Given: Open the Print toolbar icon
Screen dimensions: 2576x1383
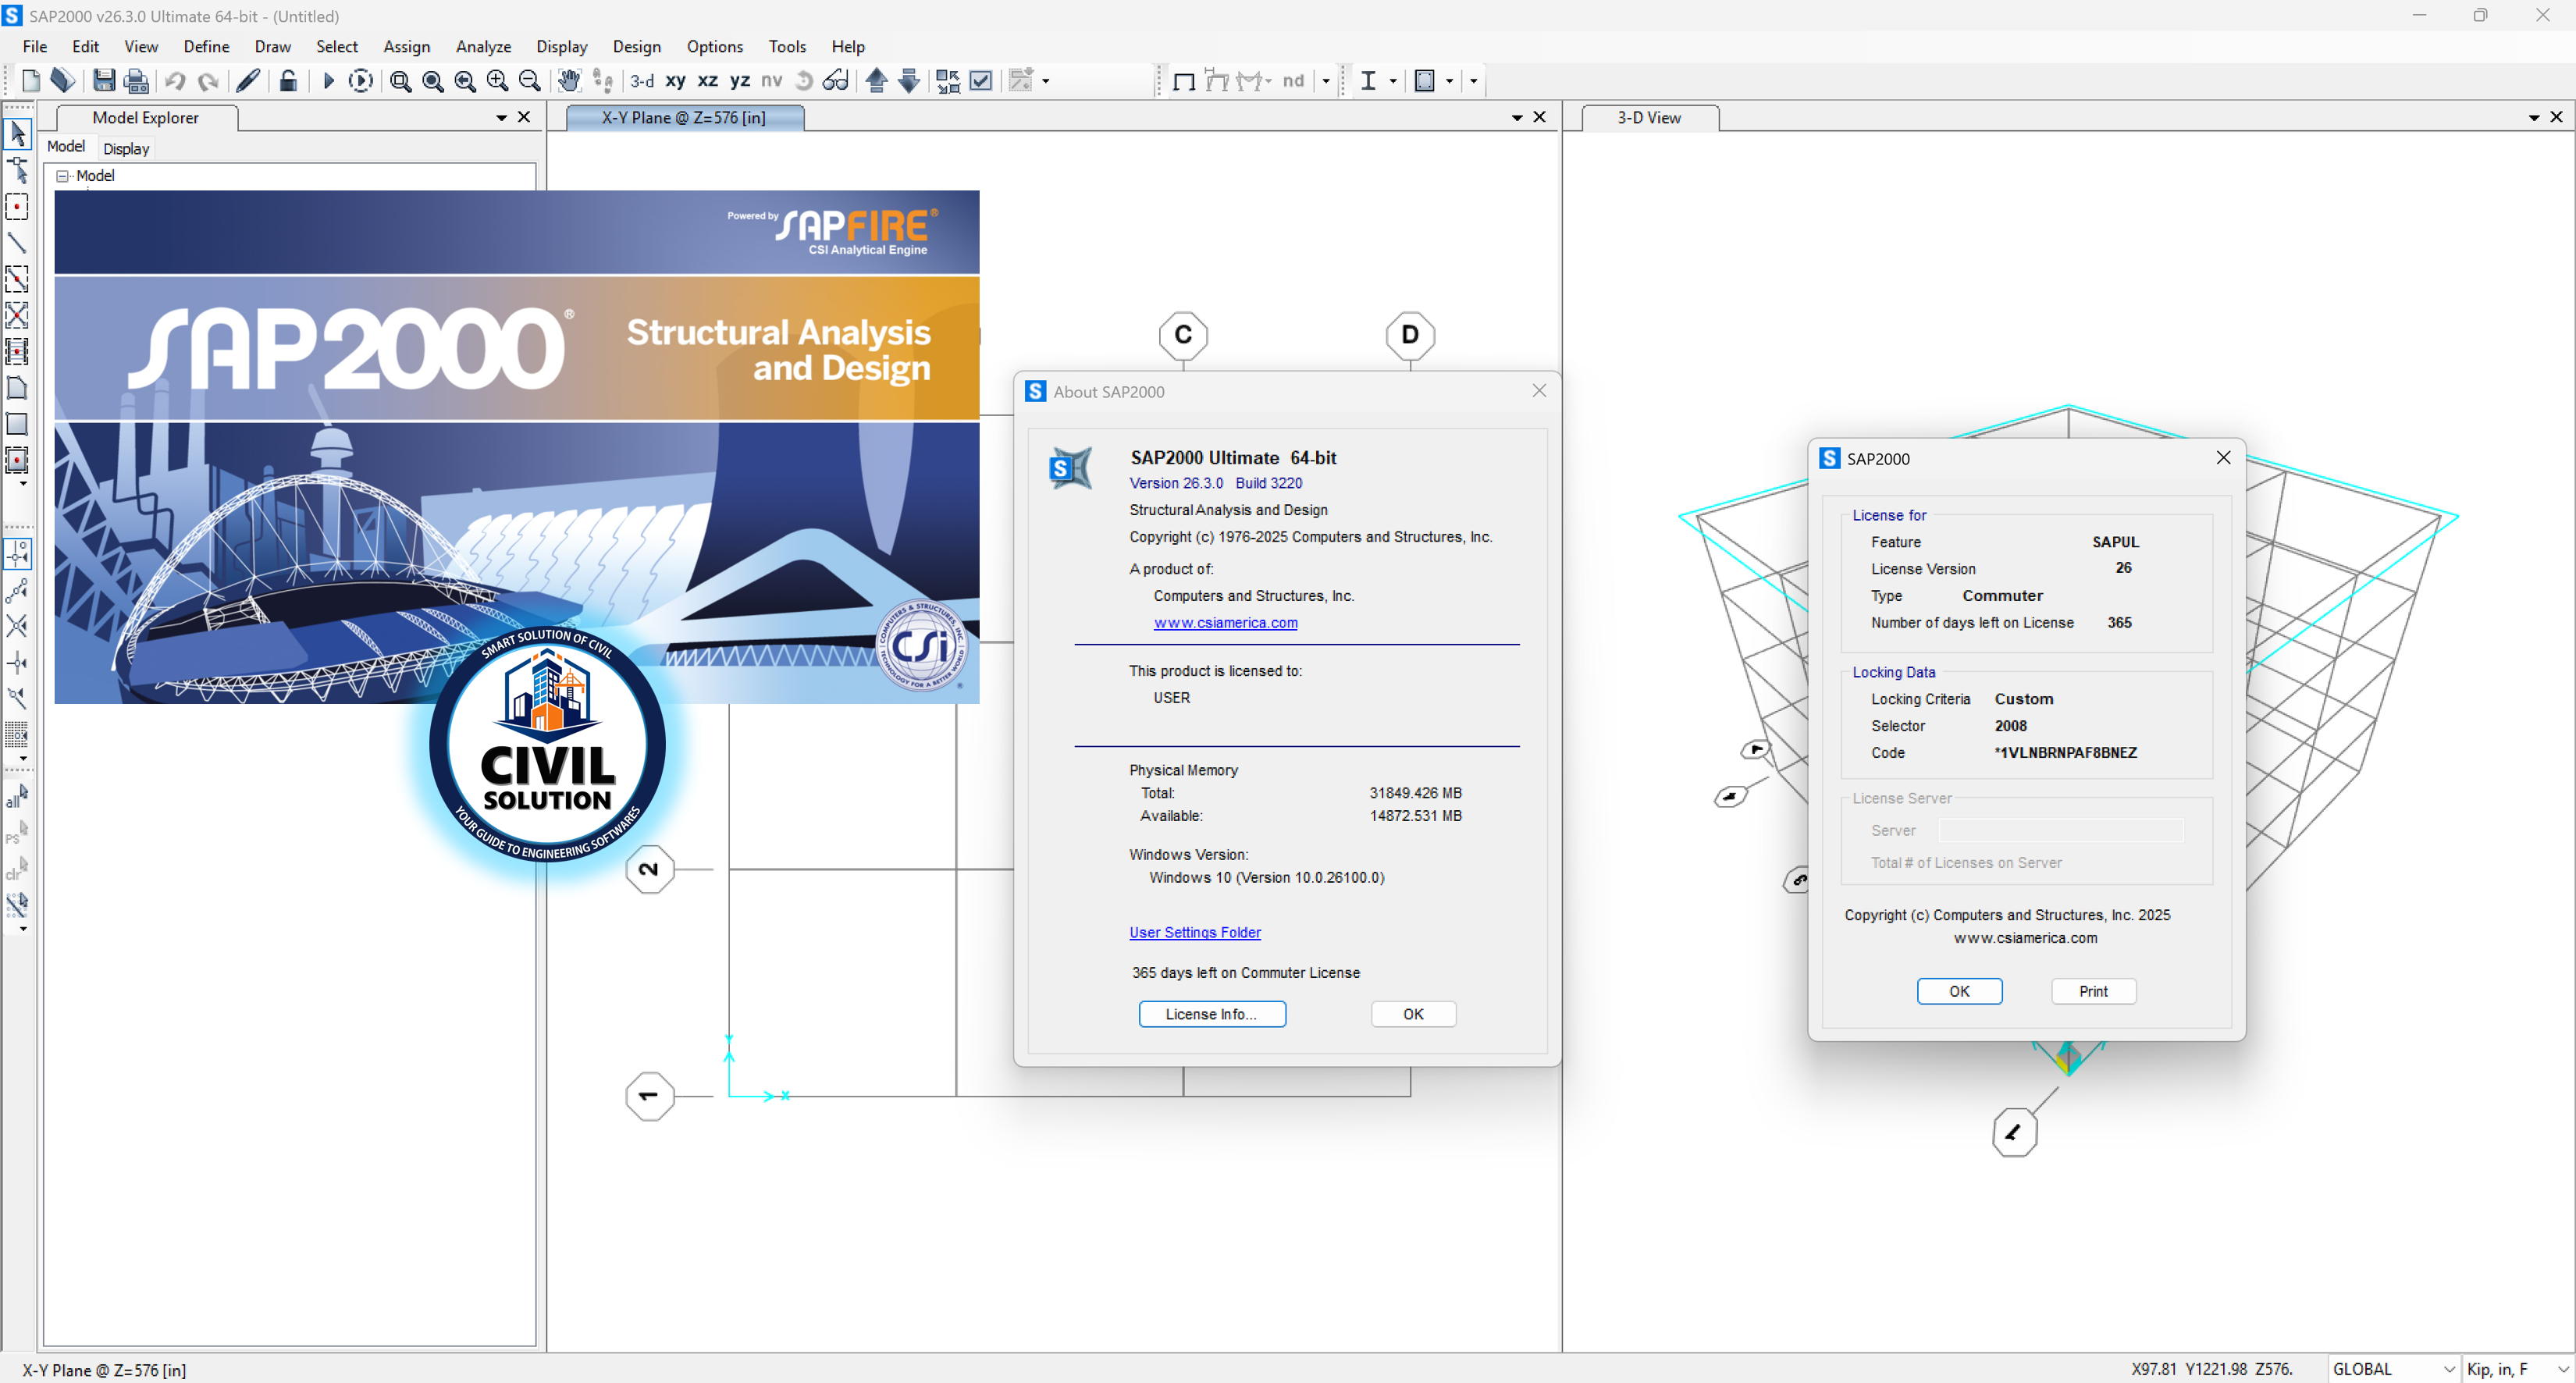Looking at the screenshot, I should click(137, 81).
